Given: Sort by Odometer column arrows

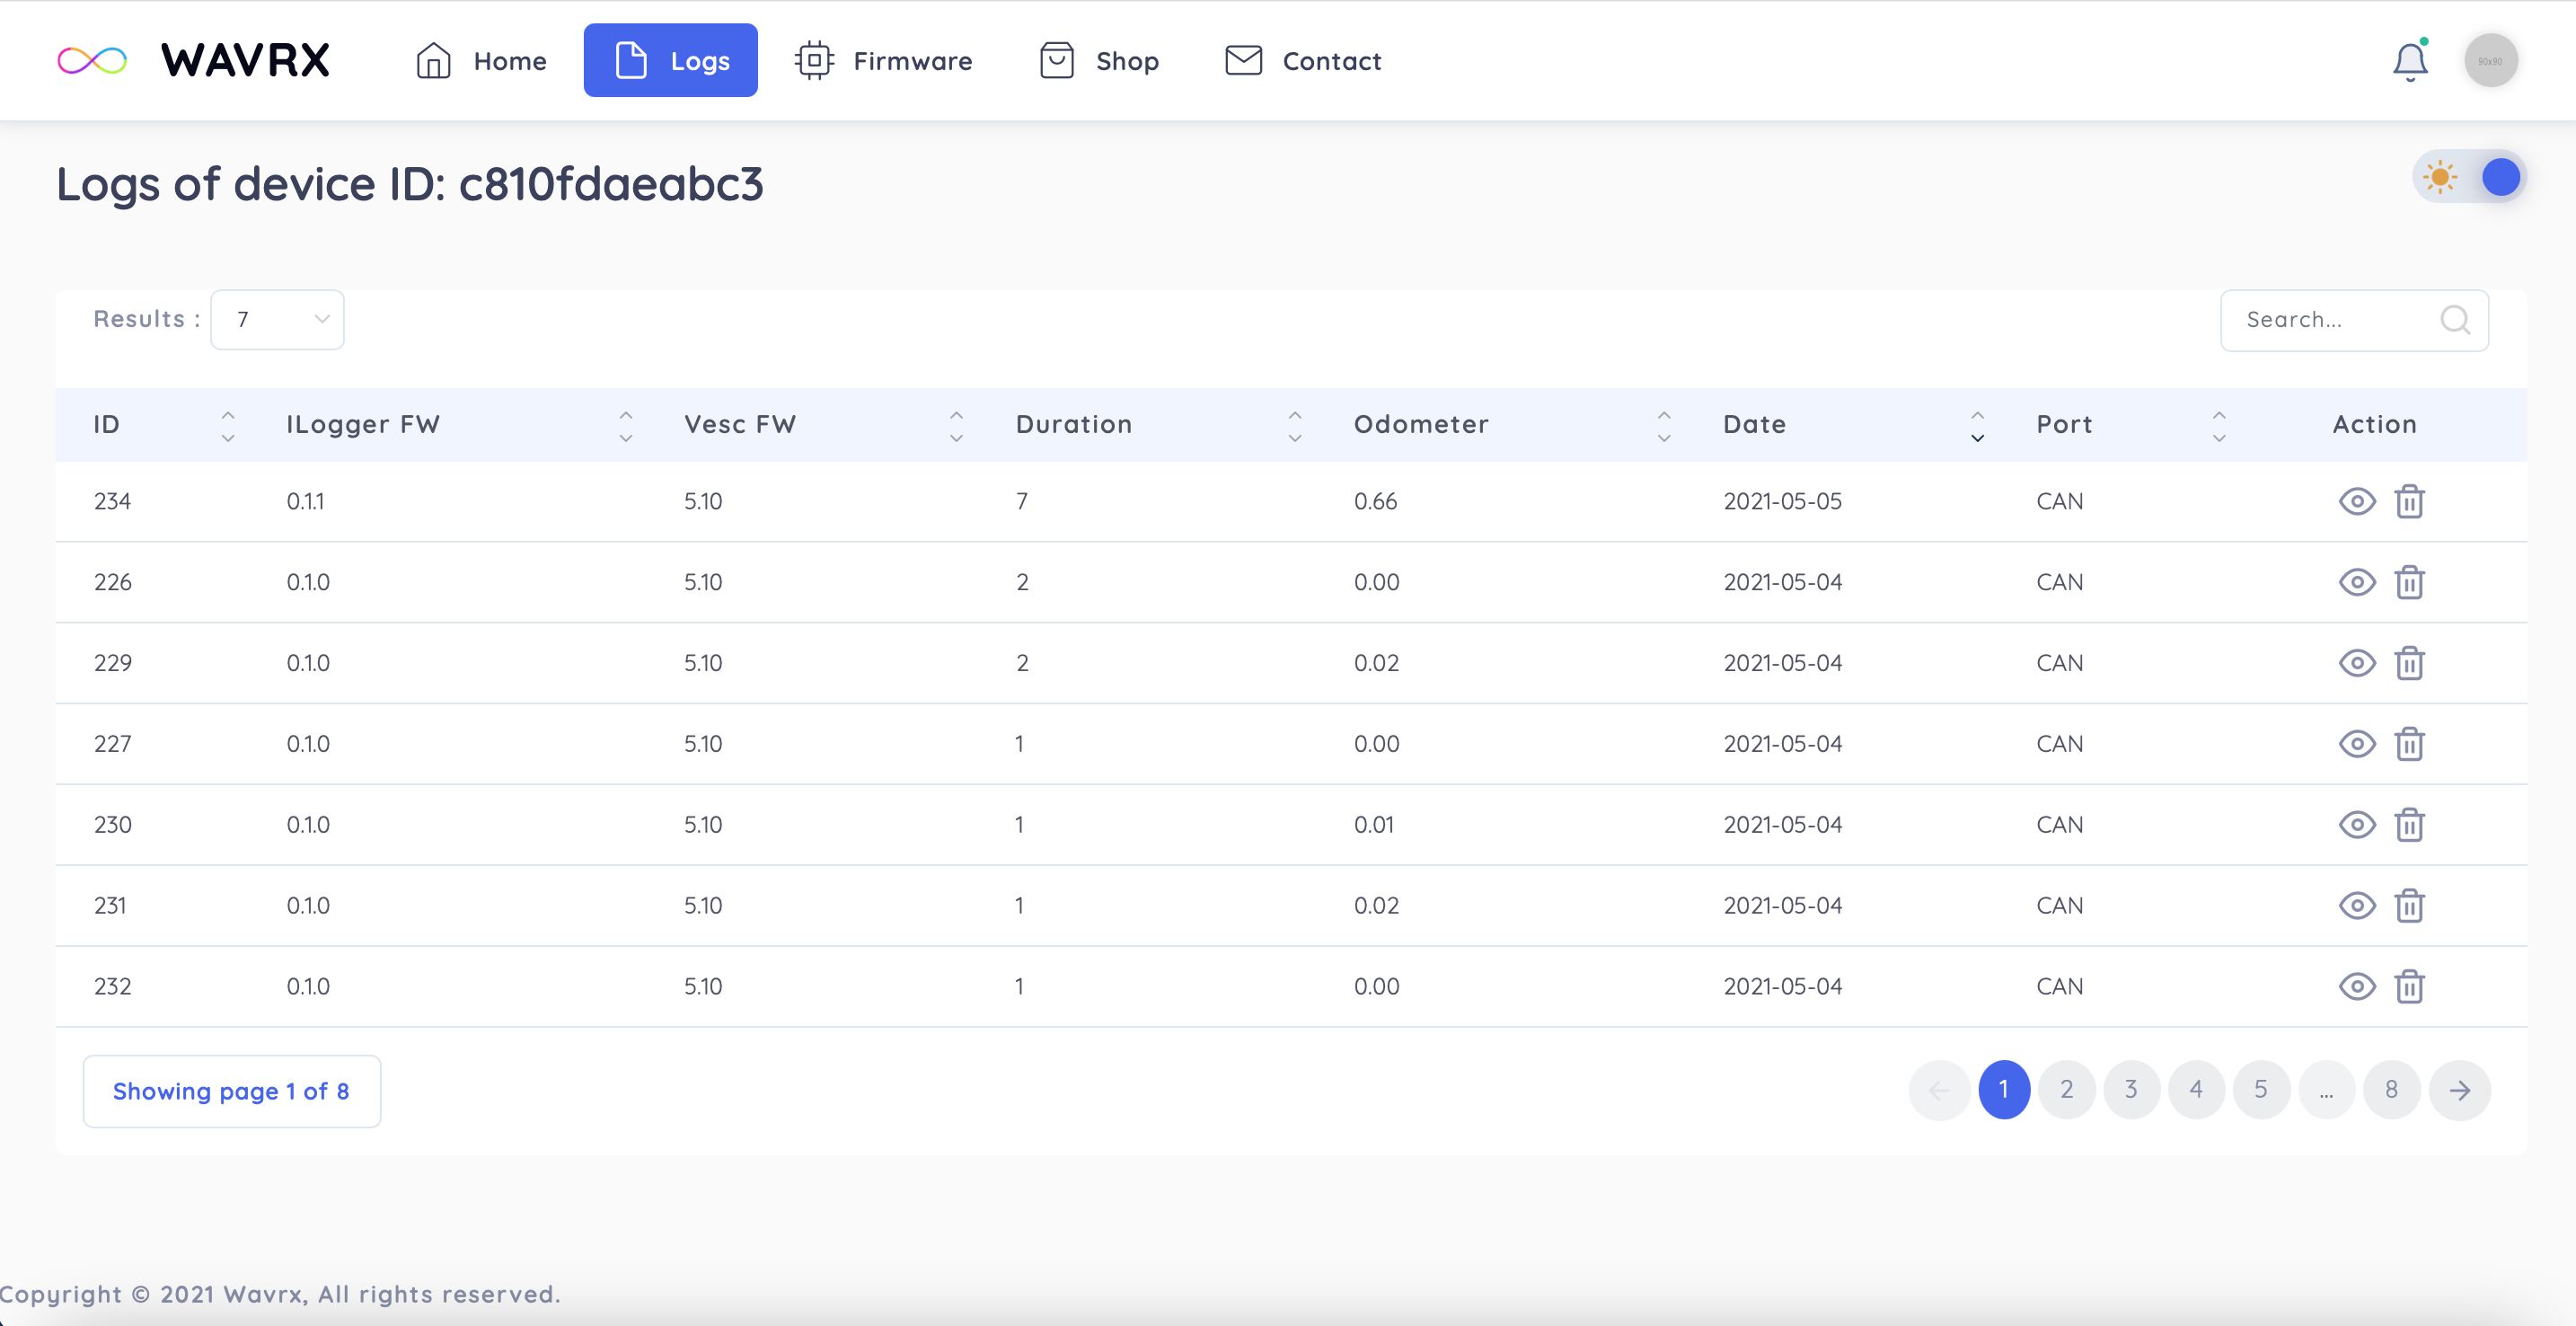Looking at the screenshot, I should [x=1664, y=426].
